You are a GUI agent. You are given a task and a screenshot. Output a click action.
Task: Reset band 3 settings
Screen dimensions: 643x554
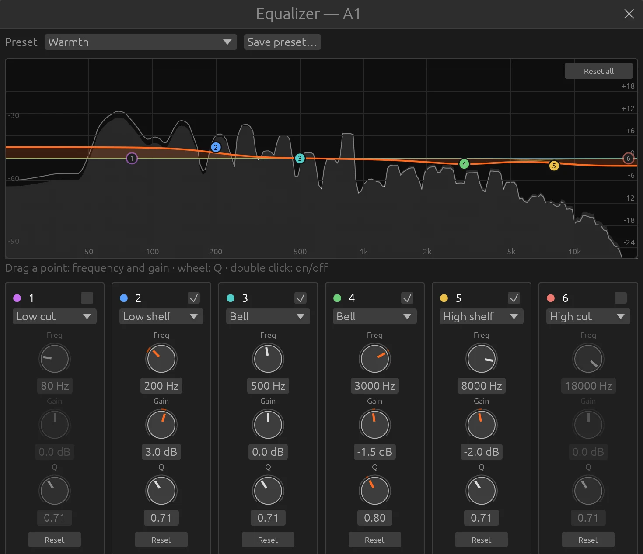[268, 540]
